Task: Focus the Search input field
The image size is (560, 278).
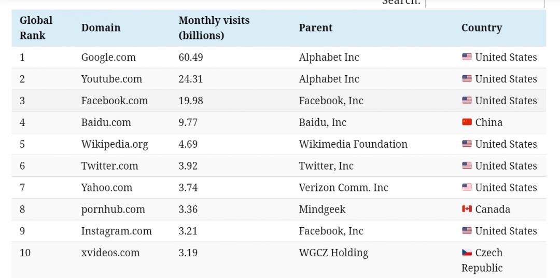Action: (x=484, y=3)
